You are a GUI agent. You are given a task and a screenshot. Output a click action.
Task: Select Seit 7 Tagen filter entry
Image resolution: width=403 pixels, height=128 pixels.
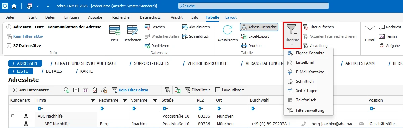309,91
